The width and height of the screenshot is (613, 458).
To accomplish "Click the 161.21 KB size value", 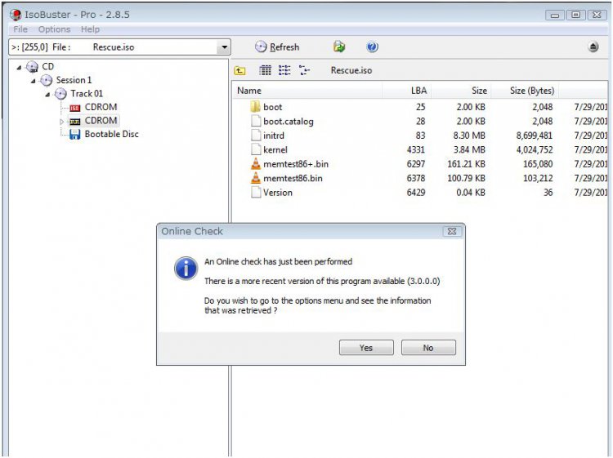I will coord(467,164).
